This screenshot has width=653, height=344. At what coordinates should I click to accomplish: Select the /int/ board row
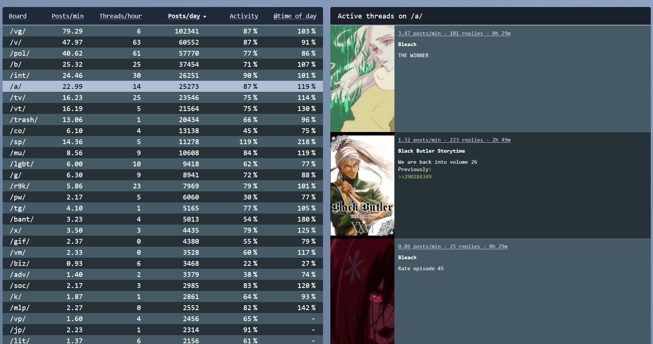163,75
